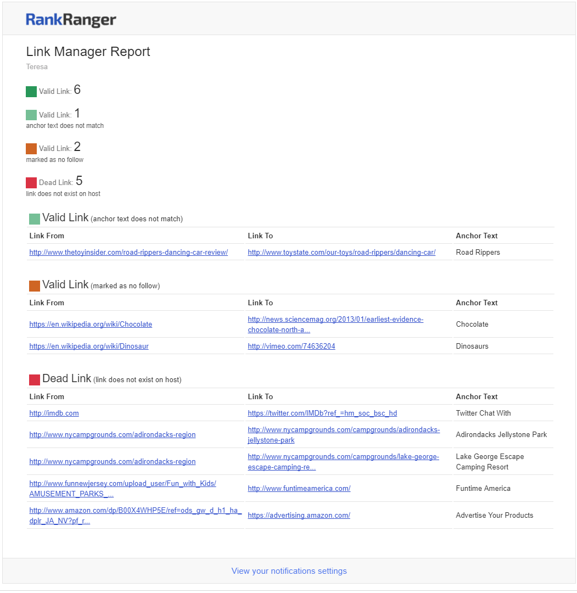
Task: Open thetoyinsider road-rippers review link
Action: [x=128, y=252]
